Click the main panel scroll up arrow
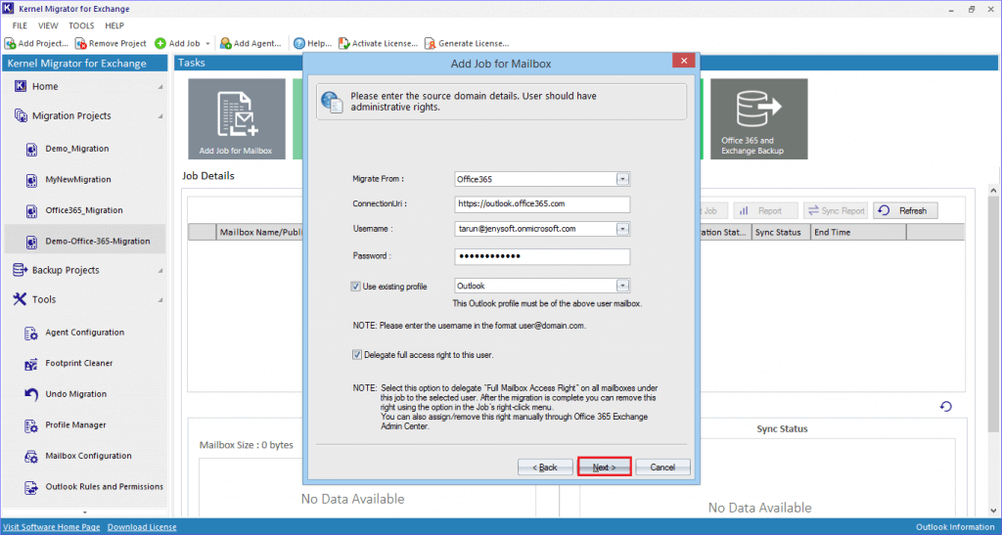 point(993,191)
